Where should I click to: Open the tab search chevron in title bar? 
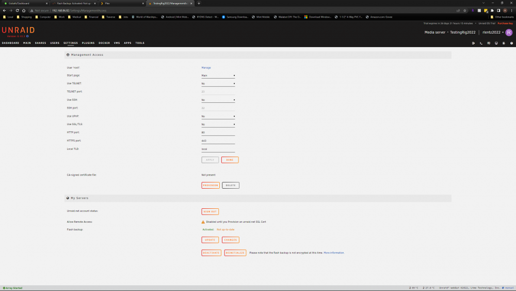[483, 3]
